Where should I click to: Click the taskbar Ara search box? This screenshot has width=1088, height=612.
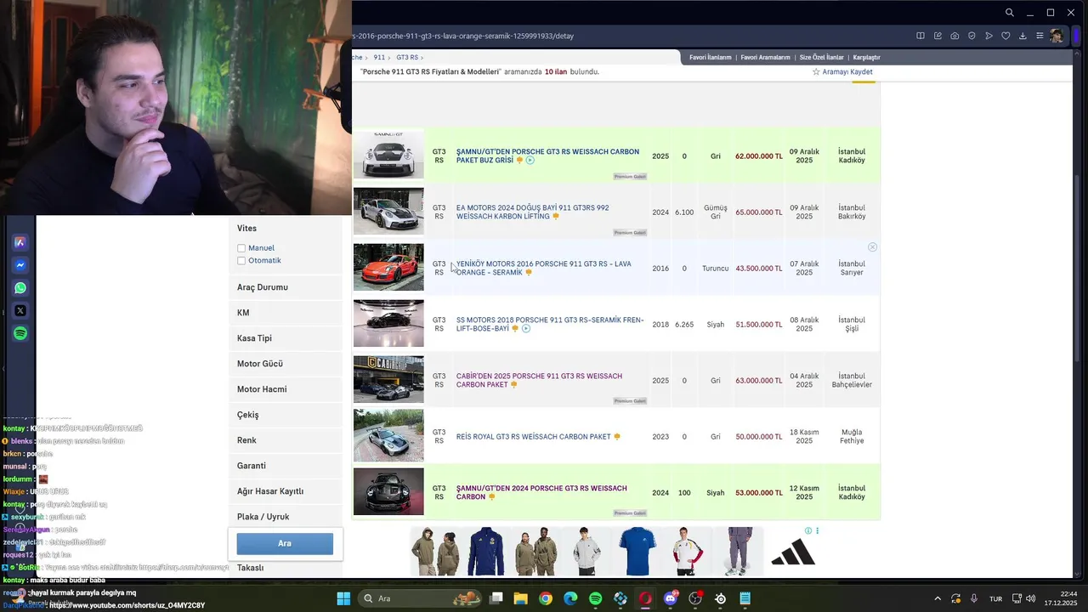pos(418,598)
